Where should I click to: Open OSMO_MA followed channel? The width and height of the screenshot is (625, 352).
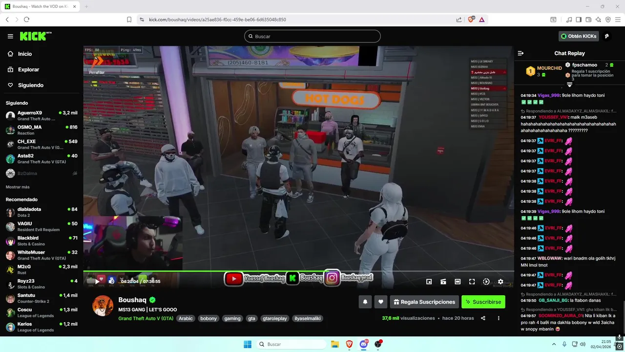click(42, 130)
